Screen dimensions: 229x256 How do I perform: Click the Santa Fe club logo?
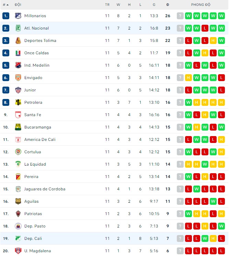point(18,115)
